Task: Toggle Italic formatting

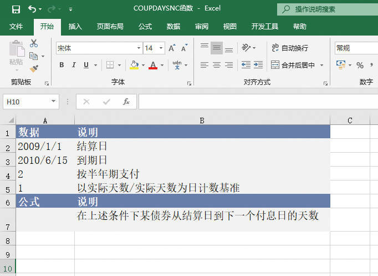Action: point(74,65)
